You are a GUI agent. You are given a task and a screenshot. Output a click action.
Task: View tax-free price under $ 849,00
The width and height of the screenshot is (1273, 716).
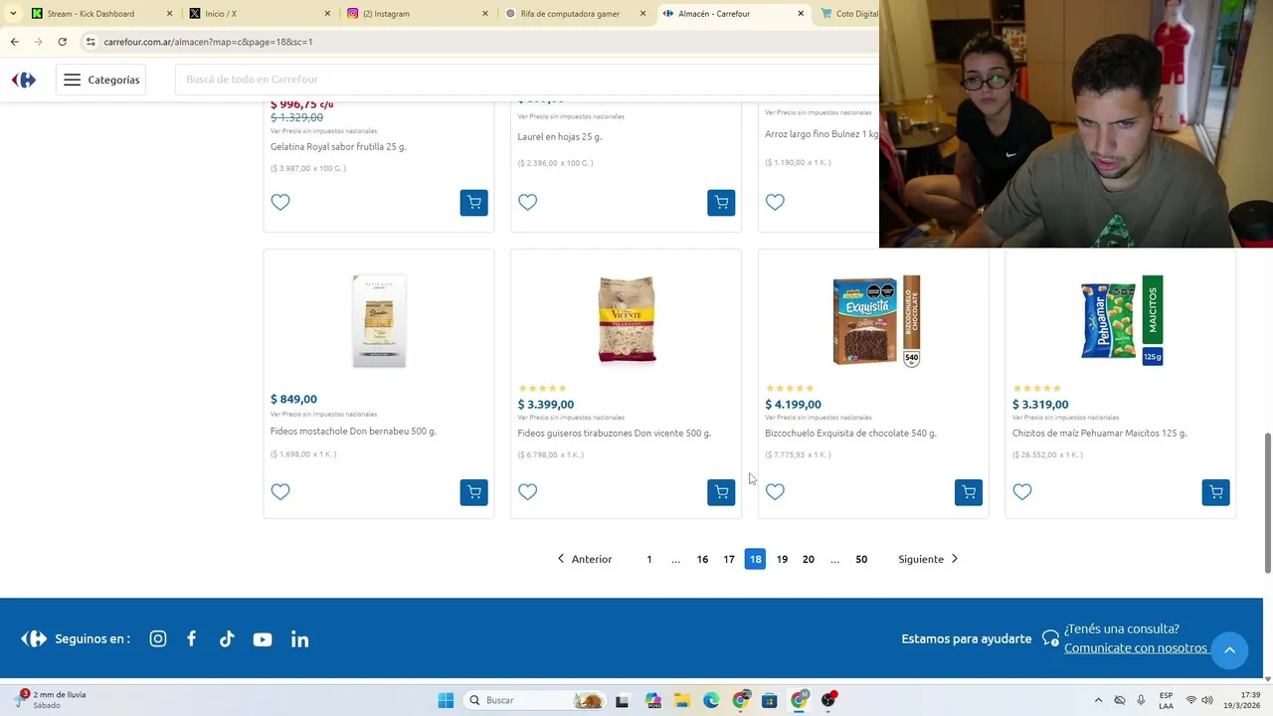pyautogui.click(x=323, y=415)
